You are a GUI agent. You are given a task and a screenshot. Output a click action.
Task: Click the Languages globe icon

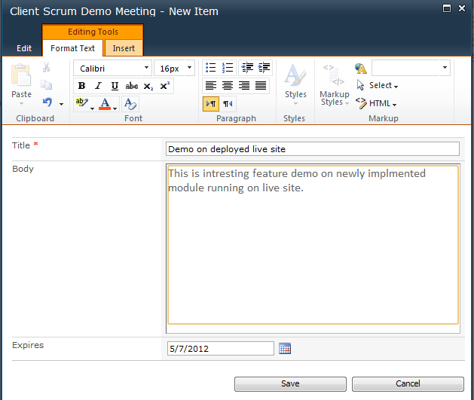point(361,69)
